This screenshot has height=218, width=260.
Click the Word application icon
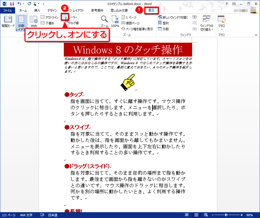coord(5,4)
